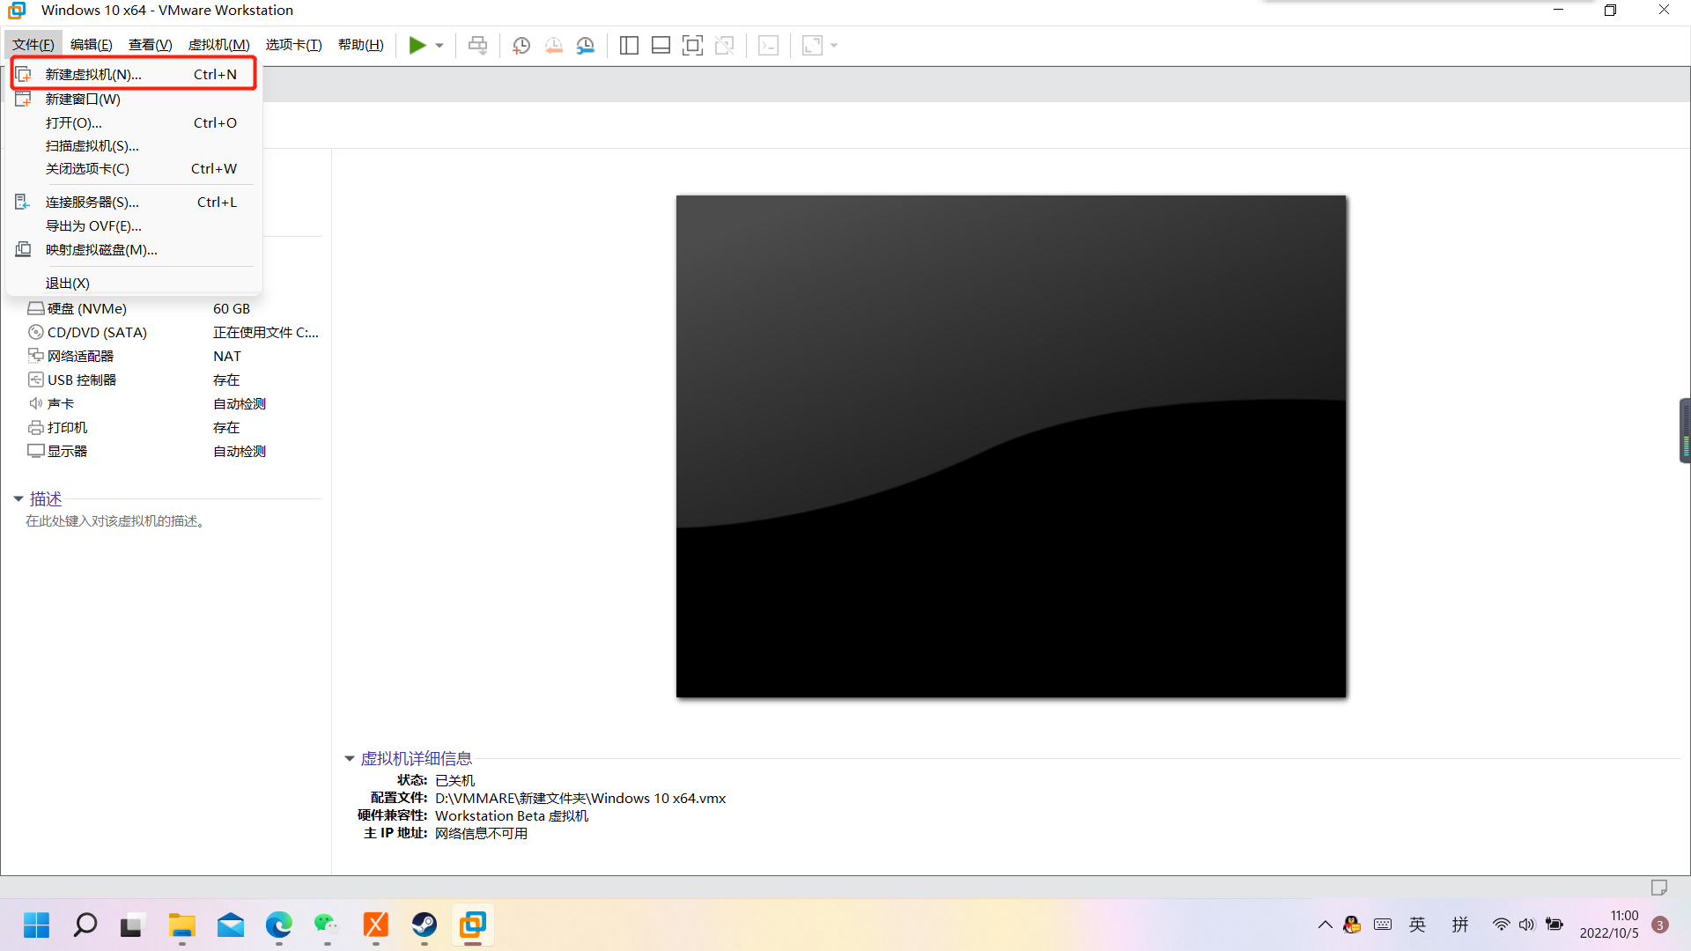Open WeChat from the taskbar
This screenshot has width=1691, height=951.
pos(327,925)
